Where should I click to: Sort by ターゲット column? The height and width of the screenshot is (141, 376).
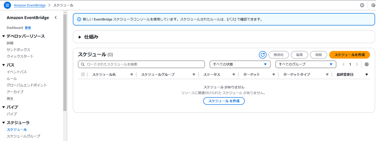pos(274,75)
